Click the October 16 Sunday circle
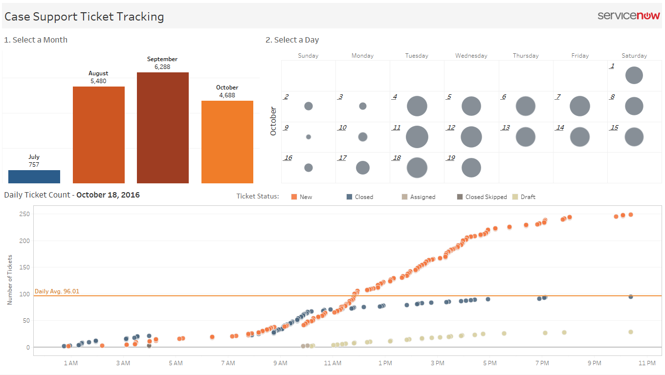This screenshot has width=665, height=375. pos(309,168)
